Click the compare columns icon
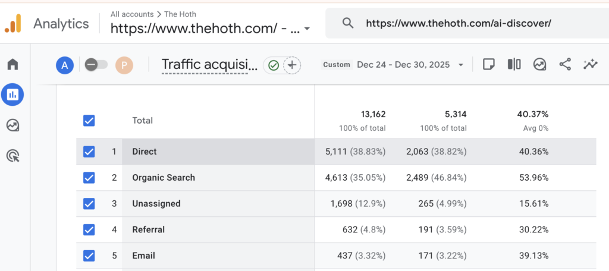This screenshot has height=271, width=609. pos(514,64)
